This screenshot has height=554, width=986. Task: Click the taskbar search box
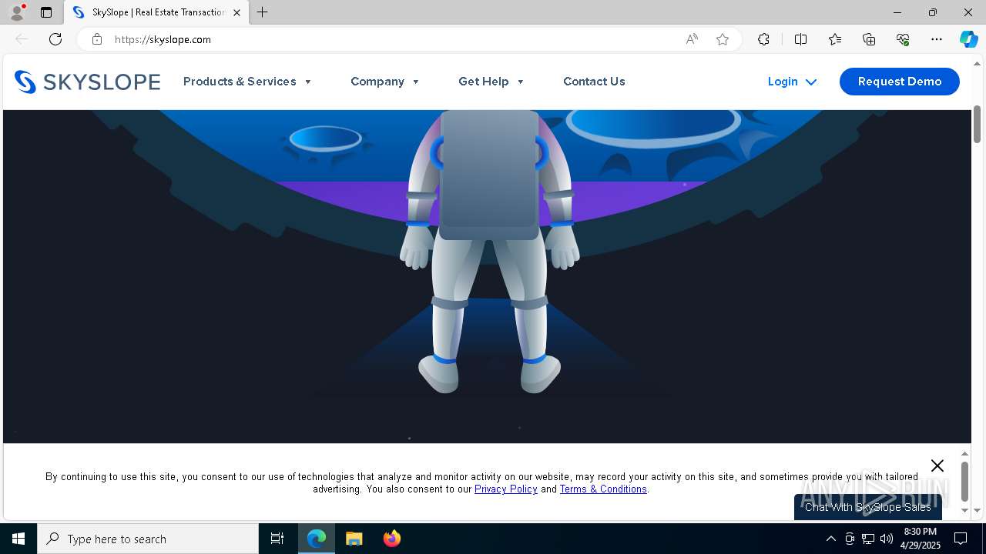[148, 539]
